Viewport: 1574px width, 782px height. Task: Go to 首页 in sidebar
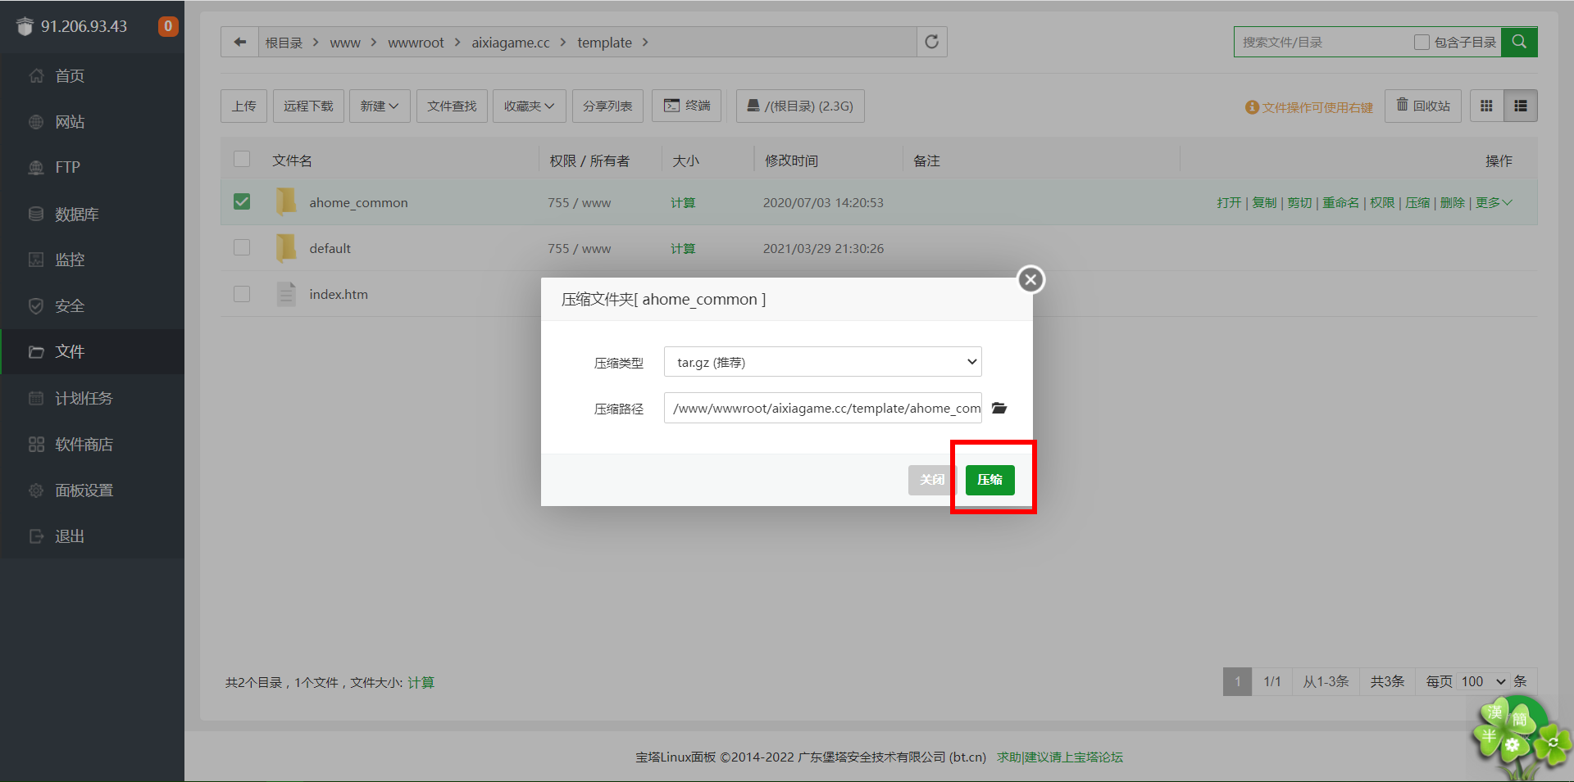[92, 76]
